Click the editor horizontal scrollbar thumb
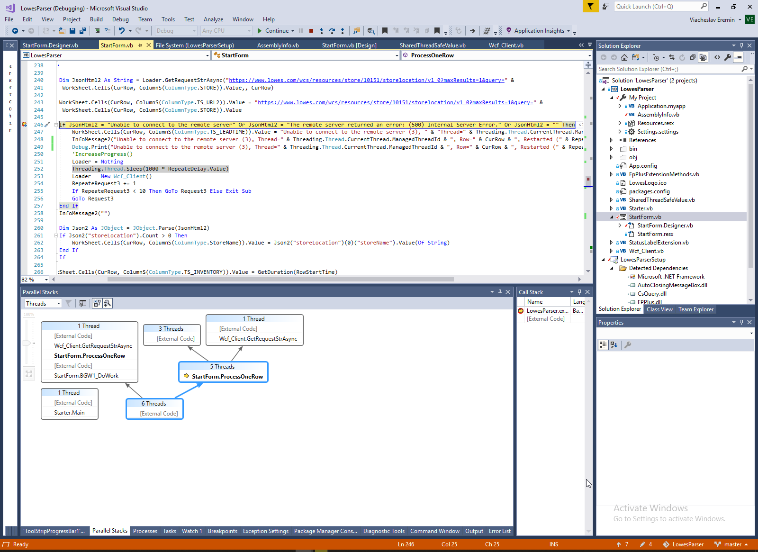Viewport: 758px width, 552px height. tap(280, 280)
